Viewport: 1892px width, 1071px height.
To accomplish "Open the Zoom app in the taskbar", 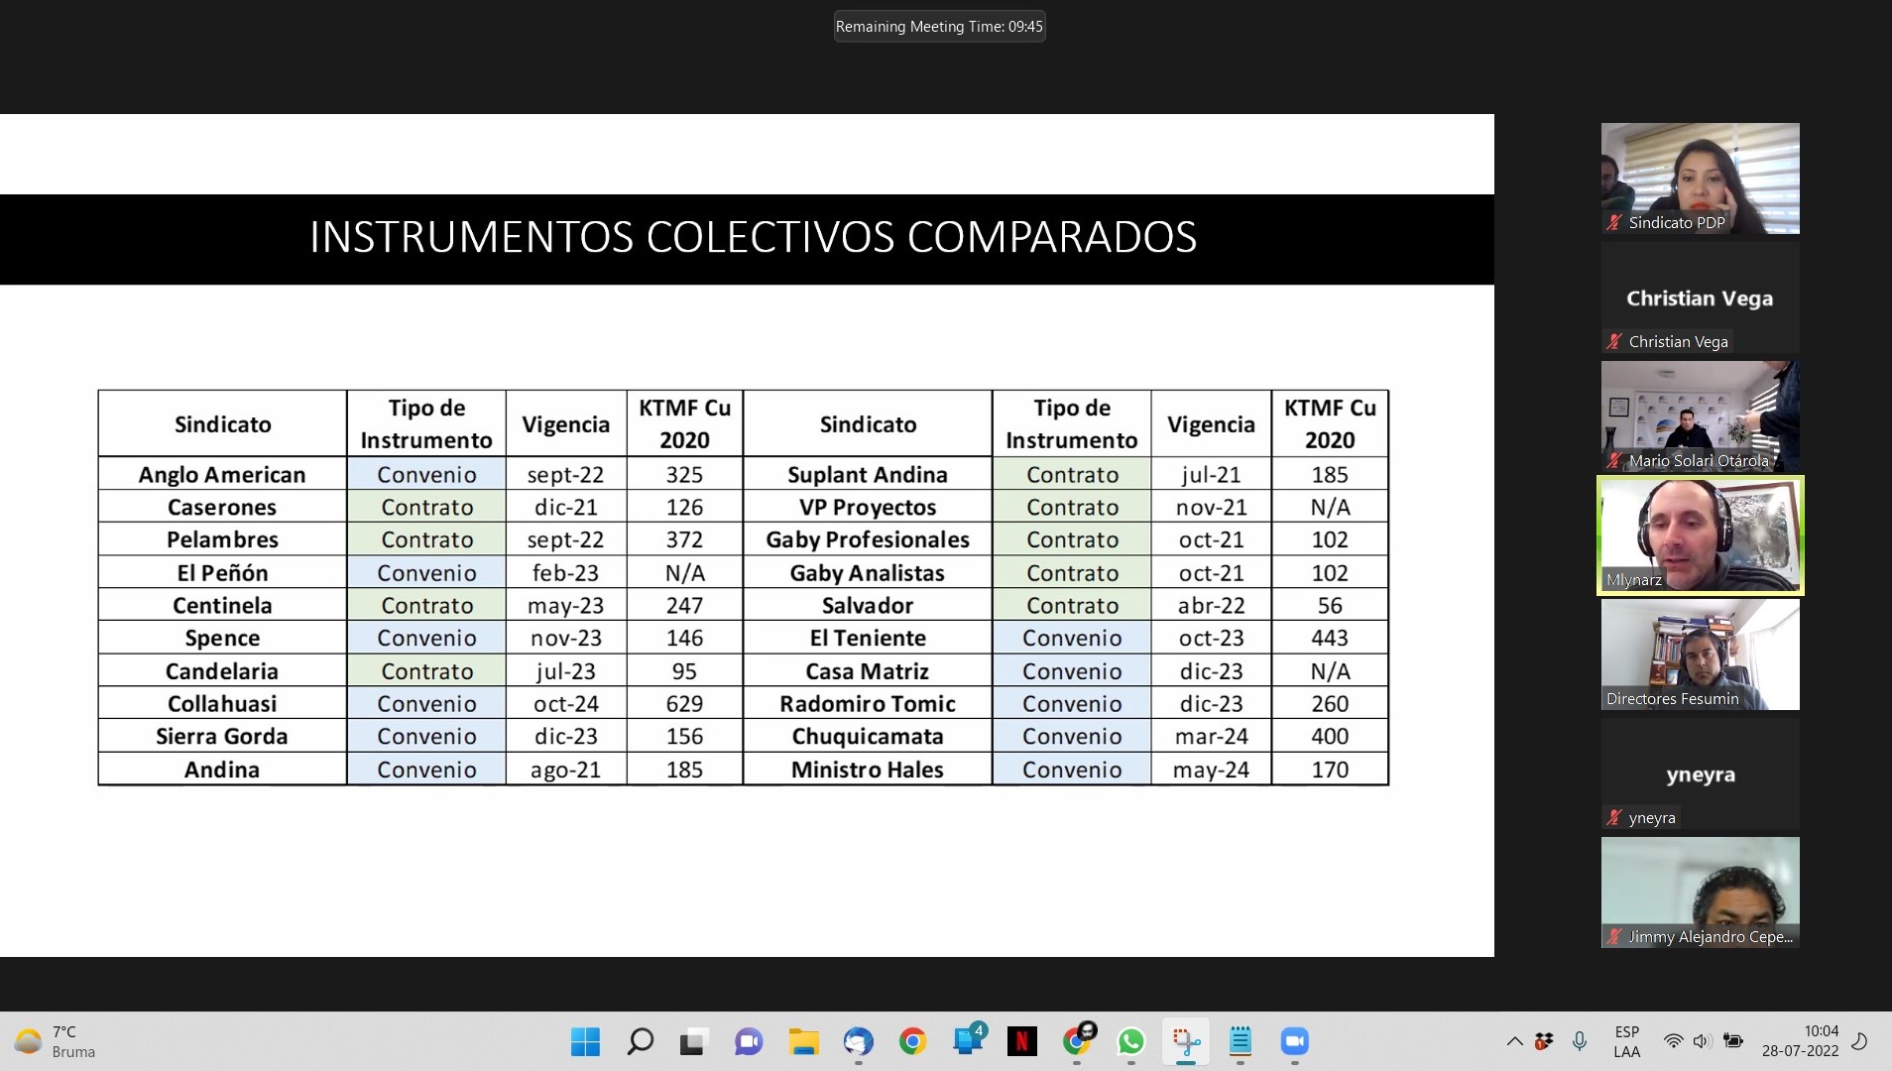I will 1294,1041.
